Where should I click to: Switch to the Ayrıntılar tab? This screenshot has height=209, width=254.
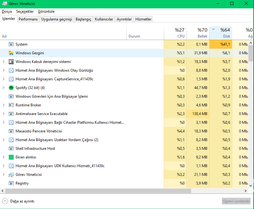pos(124,19)
